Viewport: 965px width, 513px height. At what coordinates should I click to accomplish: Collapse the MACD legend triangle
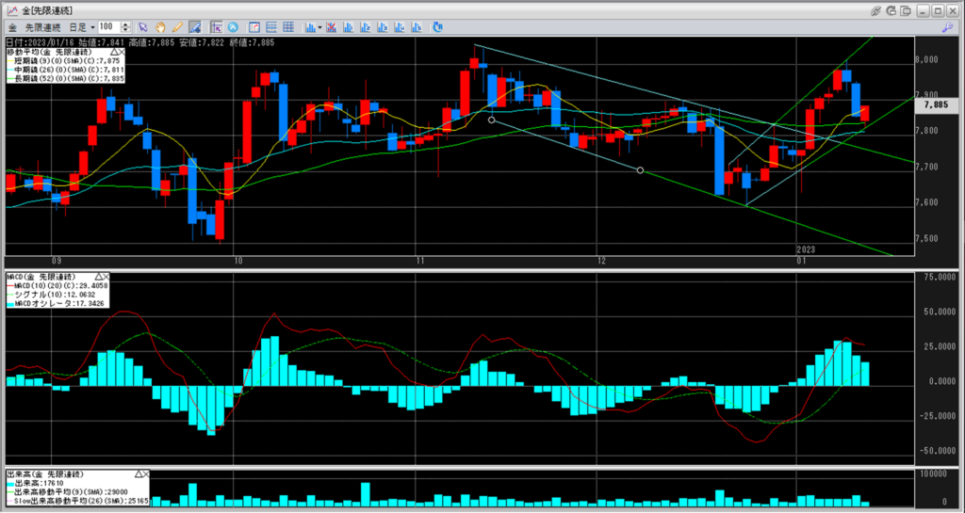[97, 277]
